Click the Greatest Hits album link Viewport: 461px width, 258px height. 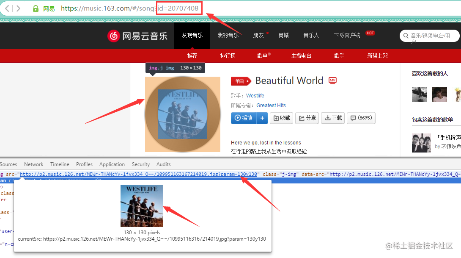tap(271, 105)
